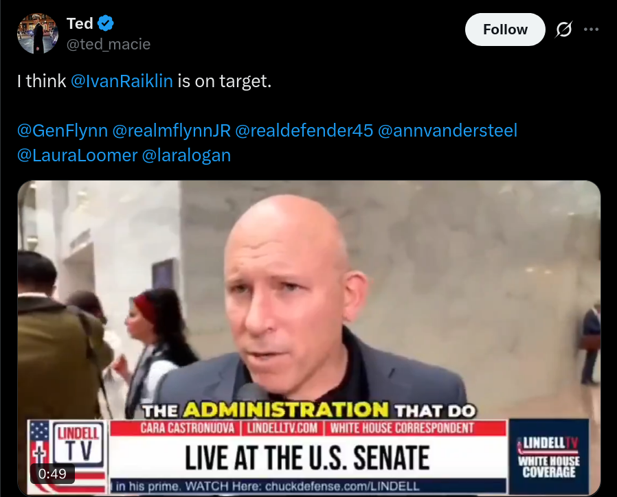This screenshot has height=497, width=617.
Task: Open the display name Ted
Action: [x=80, y=23]
